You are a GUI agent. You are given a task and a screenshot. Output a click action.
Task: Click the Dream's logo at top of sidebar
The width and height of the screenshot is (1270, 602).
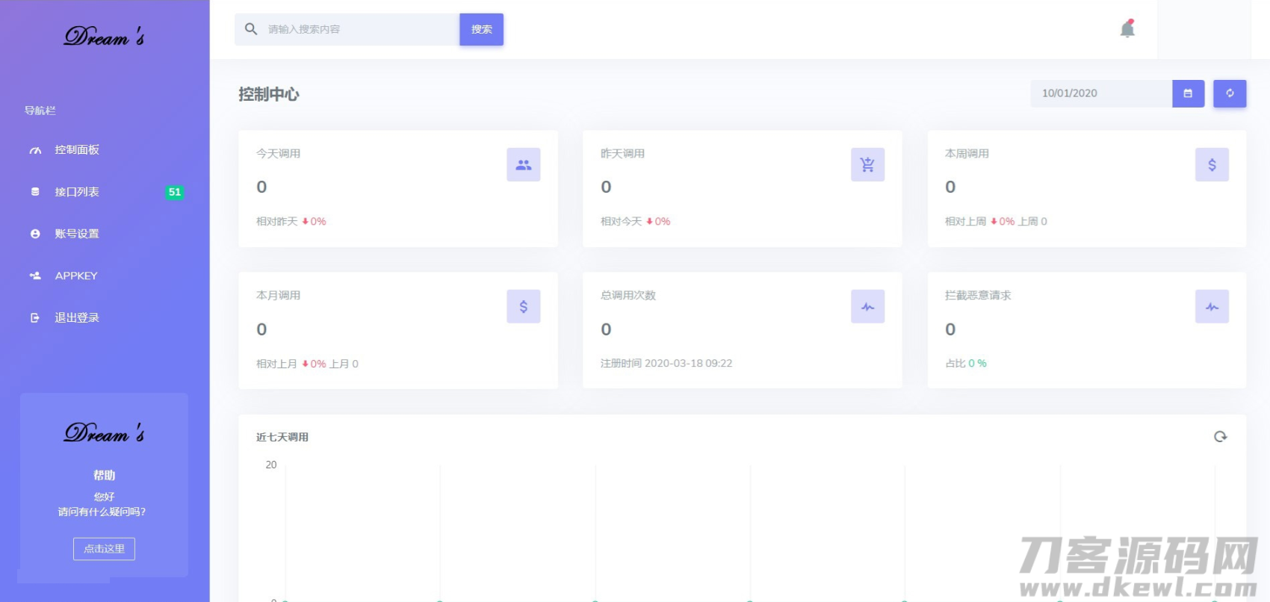(x=104, y=37)
